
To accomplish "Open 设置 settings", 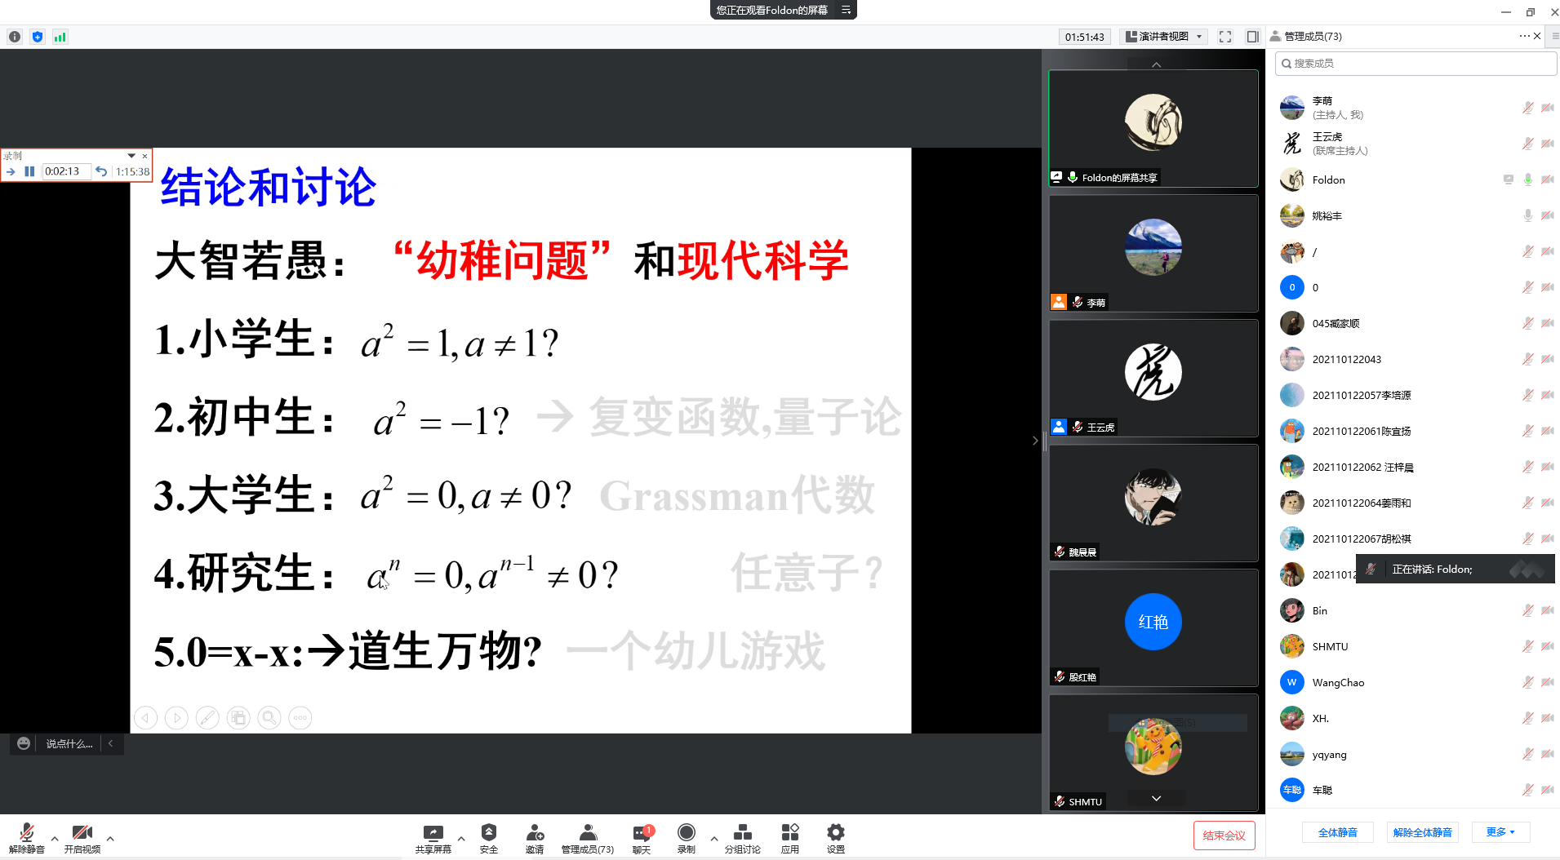I will [x=836, y=838].
